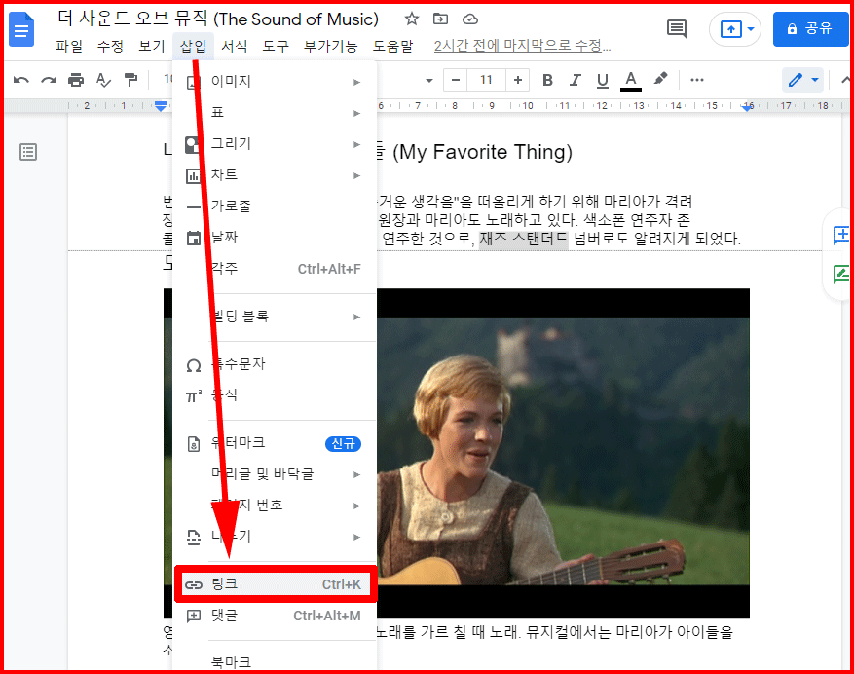Insert 특수문자 special characters

275,364
